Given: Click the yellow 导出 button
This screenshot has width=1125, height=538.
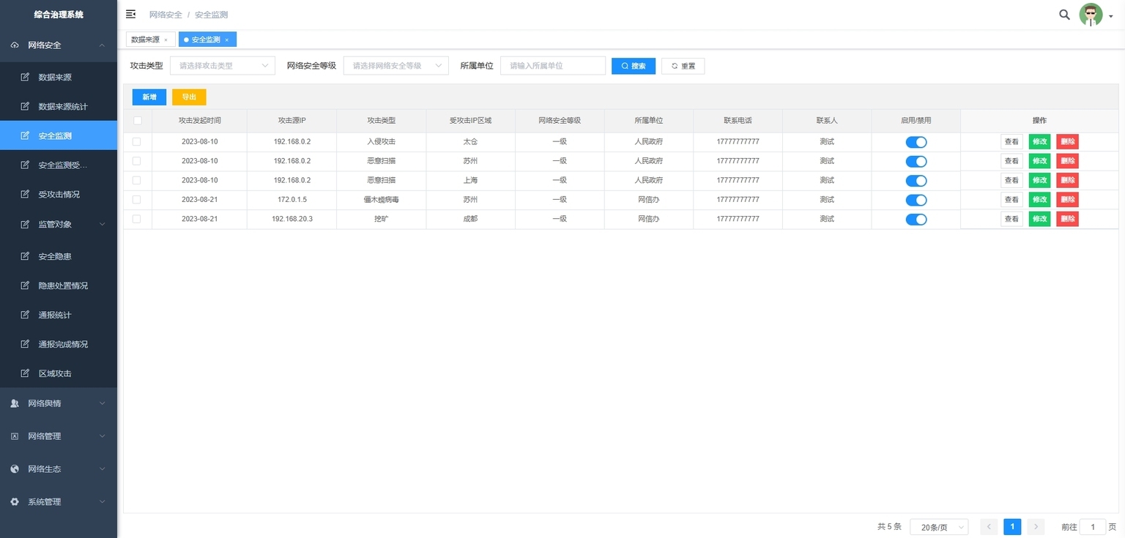Looking at the screenshot, I should click(189, 97).
